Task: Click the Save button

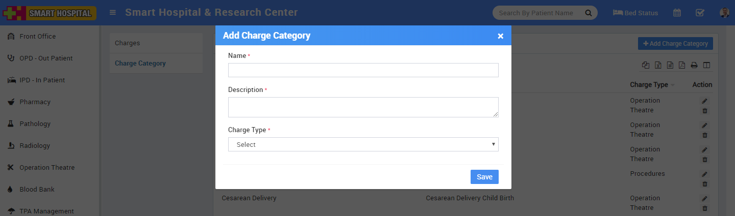Action: [484, 177]
